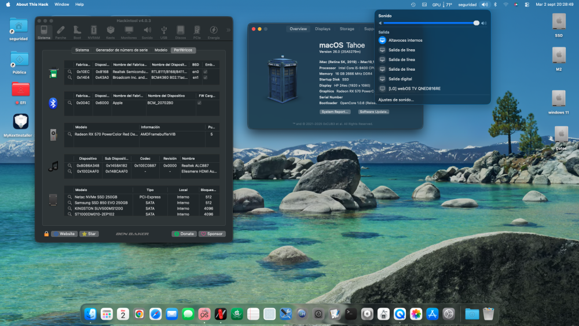Open the About This Hack menu
This screenshot has width=579, height=326.
point(32,5)
